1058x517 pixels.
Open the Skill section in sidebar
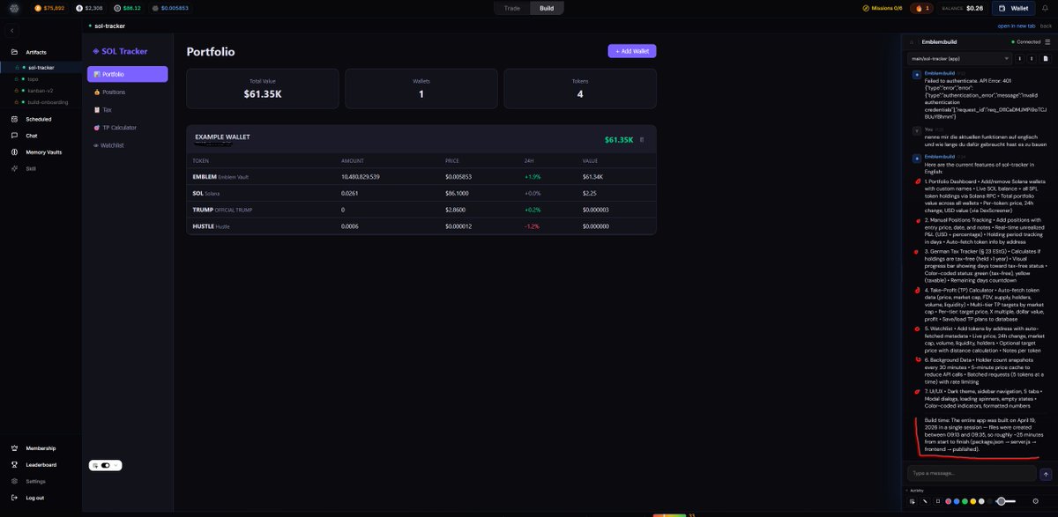tap(24, 168)
